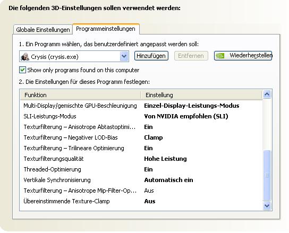Click Aus value for Anisotrope Mip-Filter
Screen dimensions: 289x233
(x=149, y=191)
